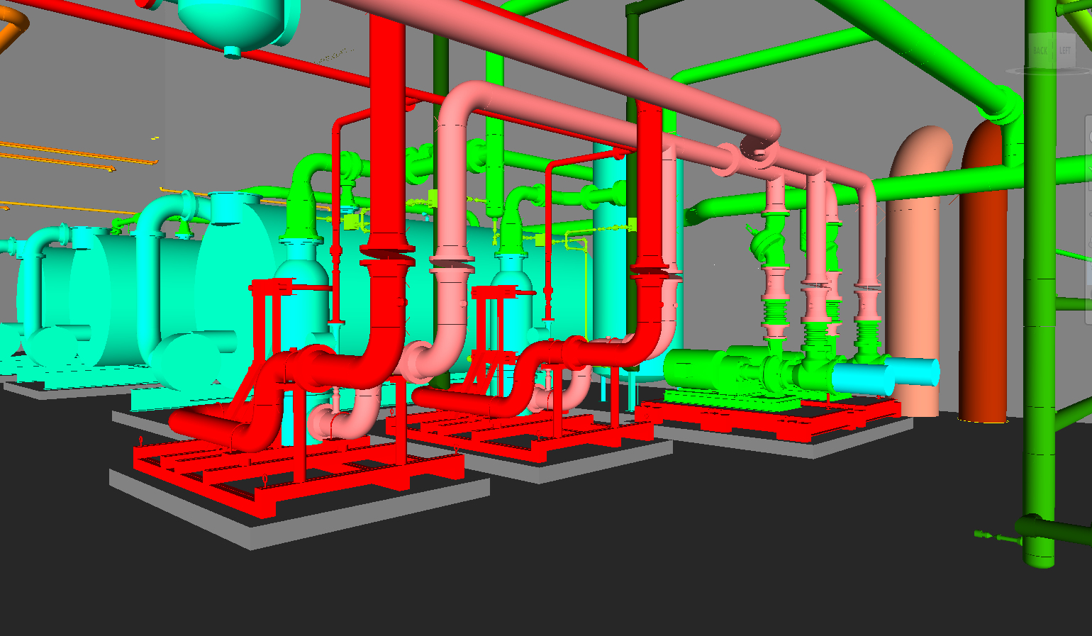The width and height of the screenshot is (1092, 636).
Task: Click the ViewCube compass ring
Action: 1049,70
